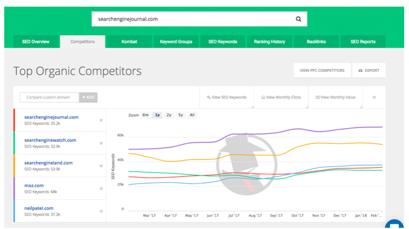Switch chart to View Monthly Value
The height and width of the screenshot is (229, 409).
335,97
